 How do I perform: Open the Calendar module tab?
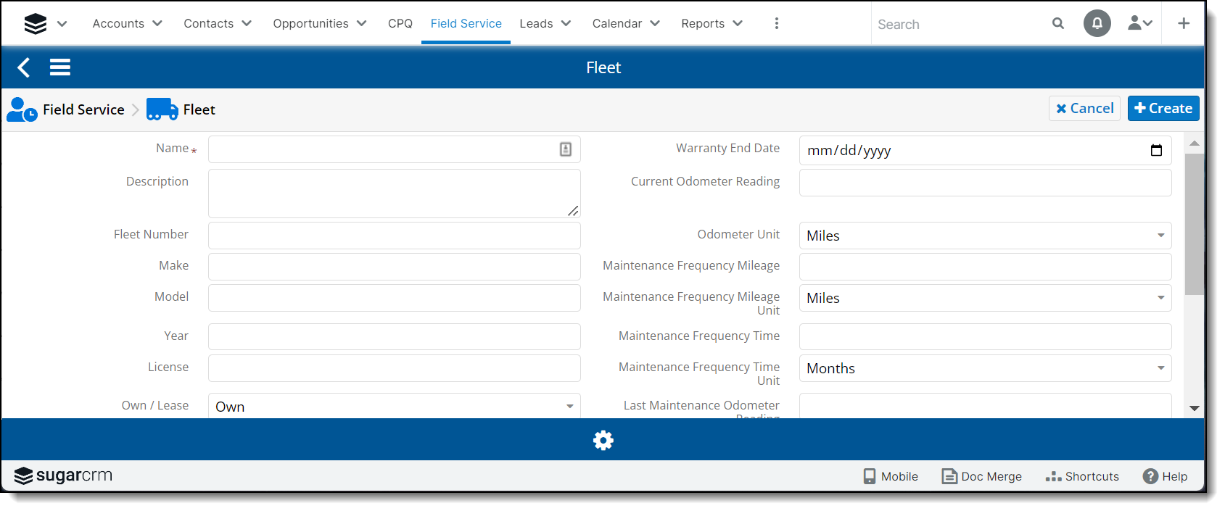[616, 23]
